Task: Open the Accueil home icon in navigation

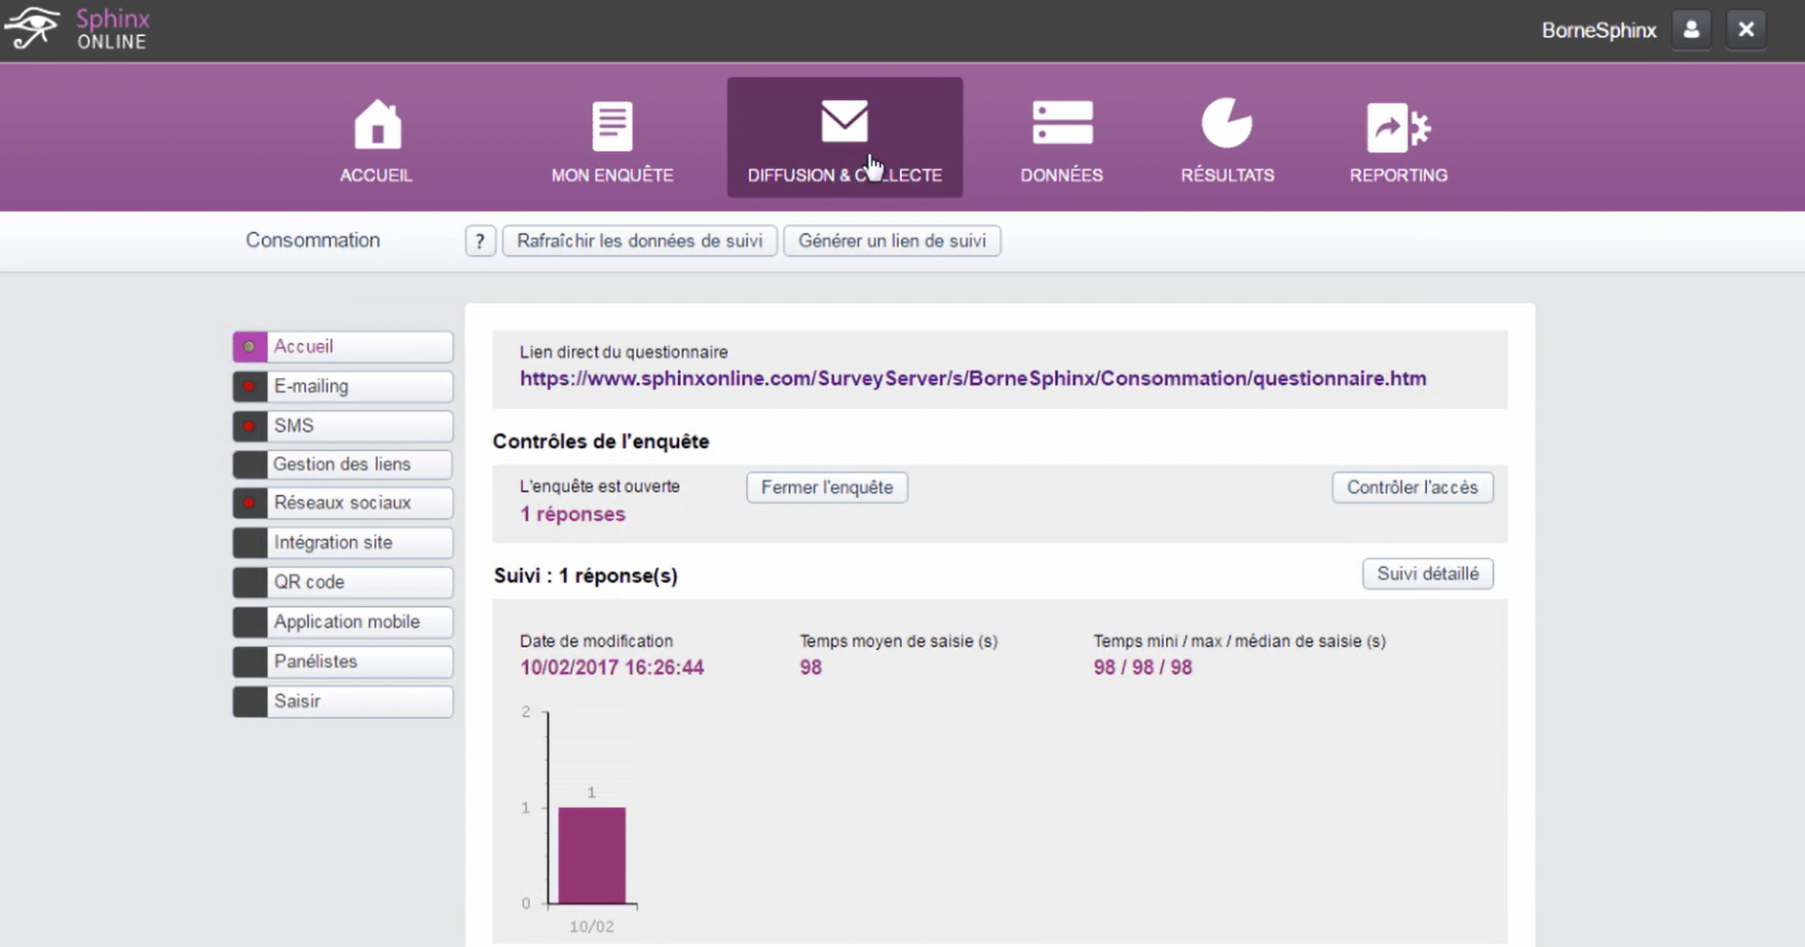Action: [x=376, y=125]
